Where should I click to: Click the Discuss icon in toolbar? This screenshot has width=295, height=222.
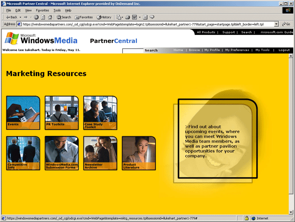tap(145, 17)
